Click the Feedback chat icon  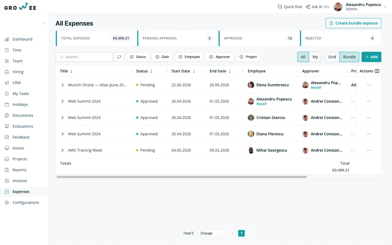(x=7, y=137)
